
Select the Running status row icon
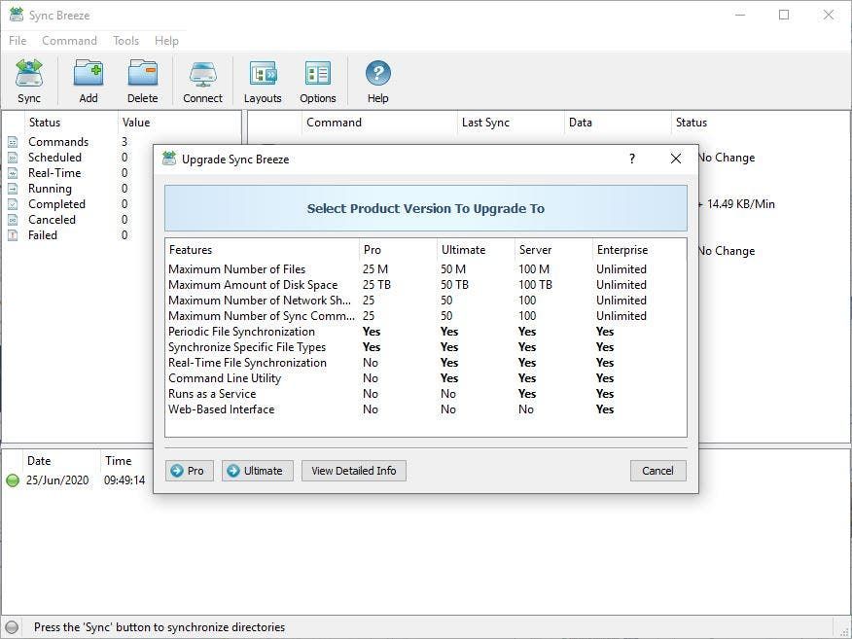(13, 189)
